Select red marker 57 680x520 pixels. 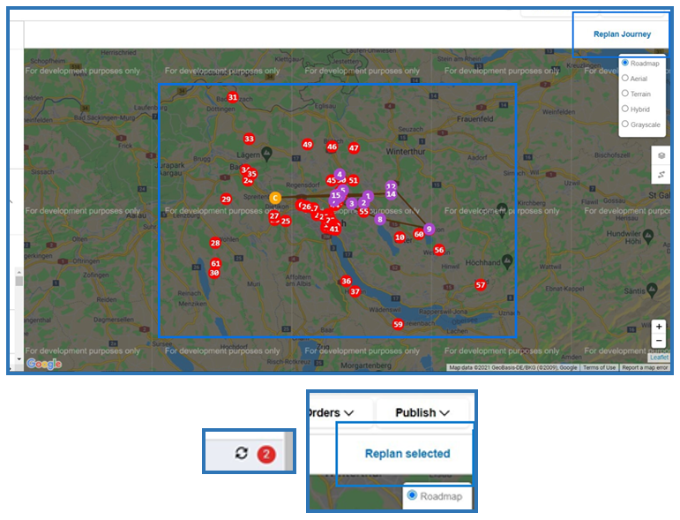tap(481, 285)
